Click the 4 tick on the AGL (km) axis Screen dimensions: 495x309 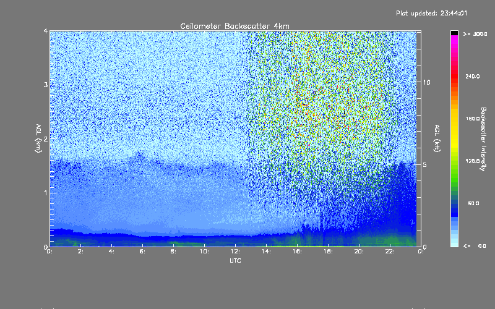point(46,31)
